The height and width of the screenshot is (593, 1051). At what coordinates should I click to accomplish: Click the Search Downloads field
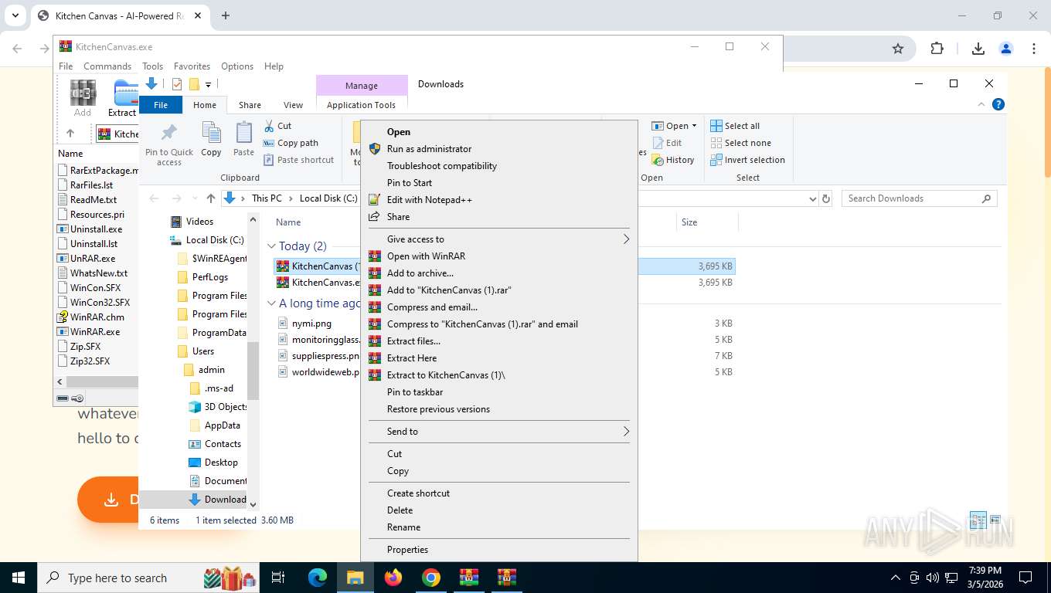[x=919, y=198]
